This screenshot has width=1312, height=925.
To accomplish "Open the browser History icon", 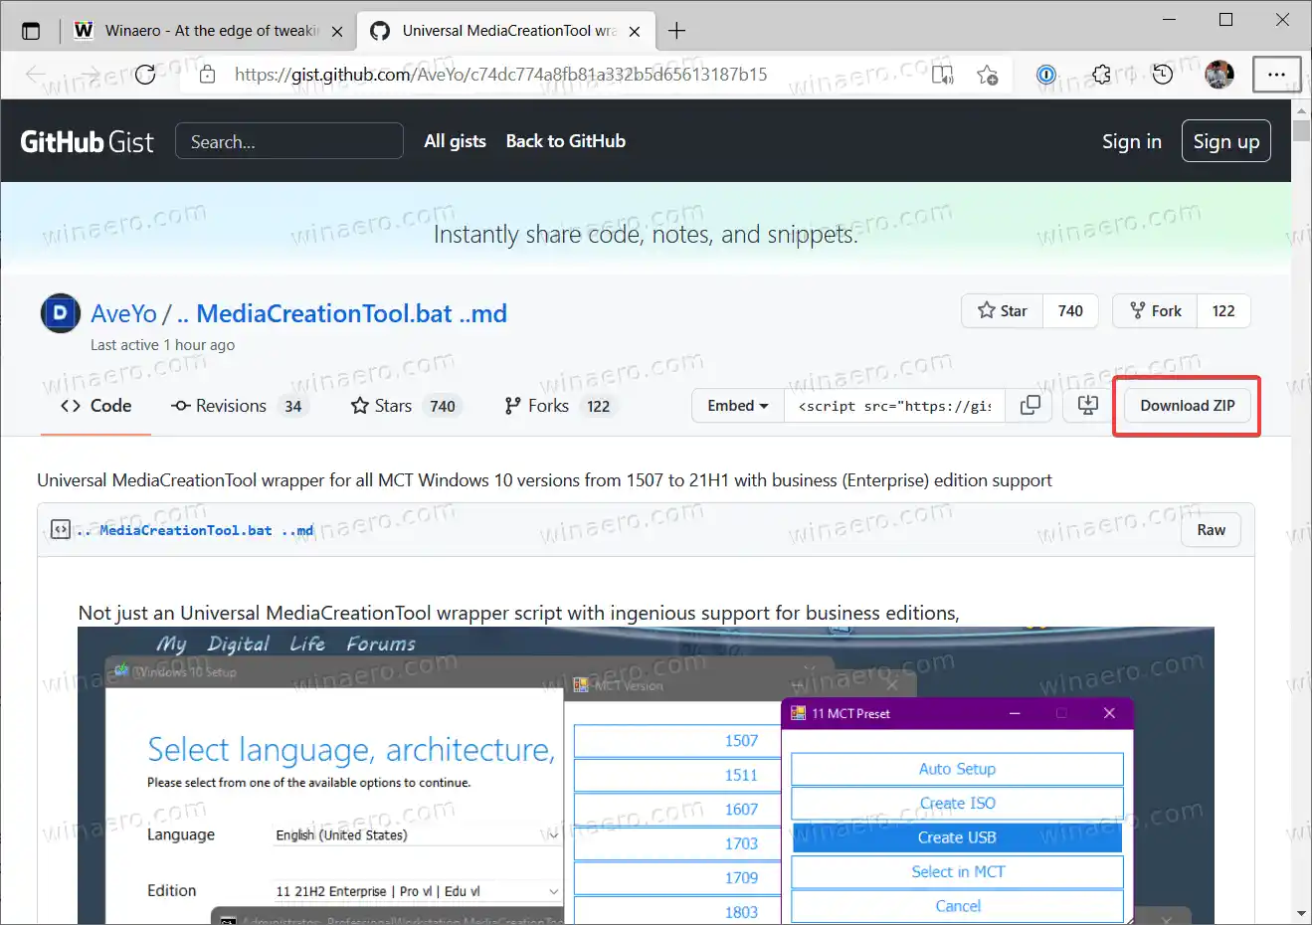I will tap(1163, 75).
